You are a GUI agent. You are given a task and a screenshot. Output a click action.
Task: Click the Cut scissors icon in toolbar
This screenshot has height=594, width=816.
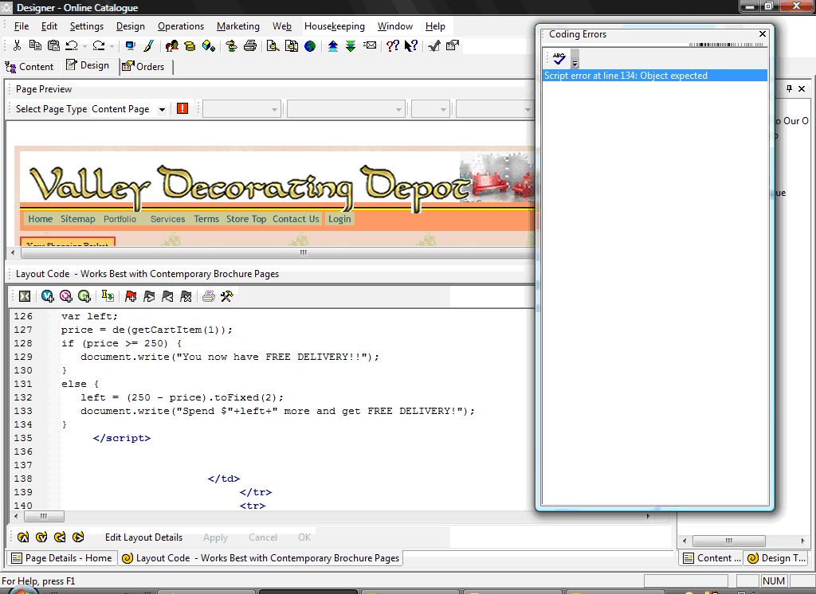tap(17, 46)
